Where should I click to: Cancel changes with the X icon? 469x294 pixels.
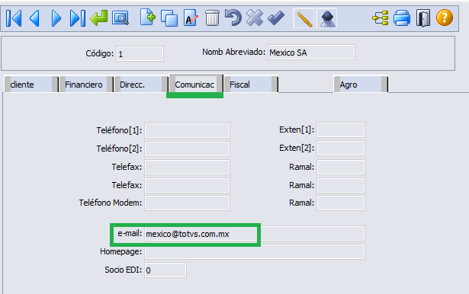coord(255,18)
